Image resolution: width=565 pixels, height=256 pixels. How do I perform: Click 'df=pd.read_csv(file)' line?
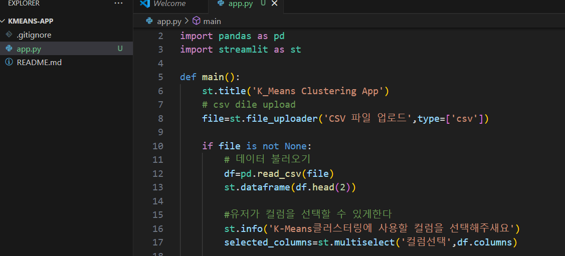click(x=279, y=173)
